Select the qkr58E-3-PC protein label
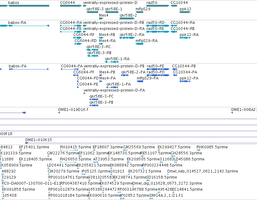 101,96
